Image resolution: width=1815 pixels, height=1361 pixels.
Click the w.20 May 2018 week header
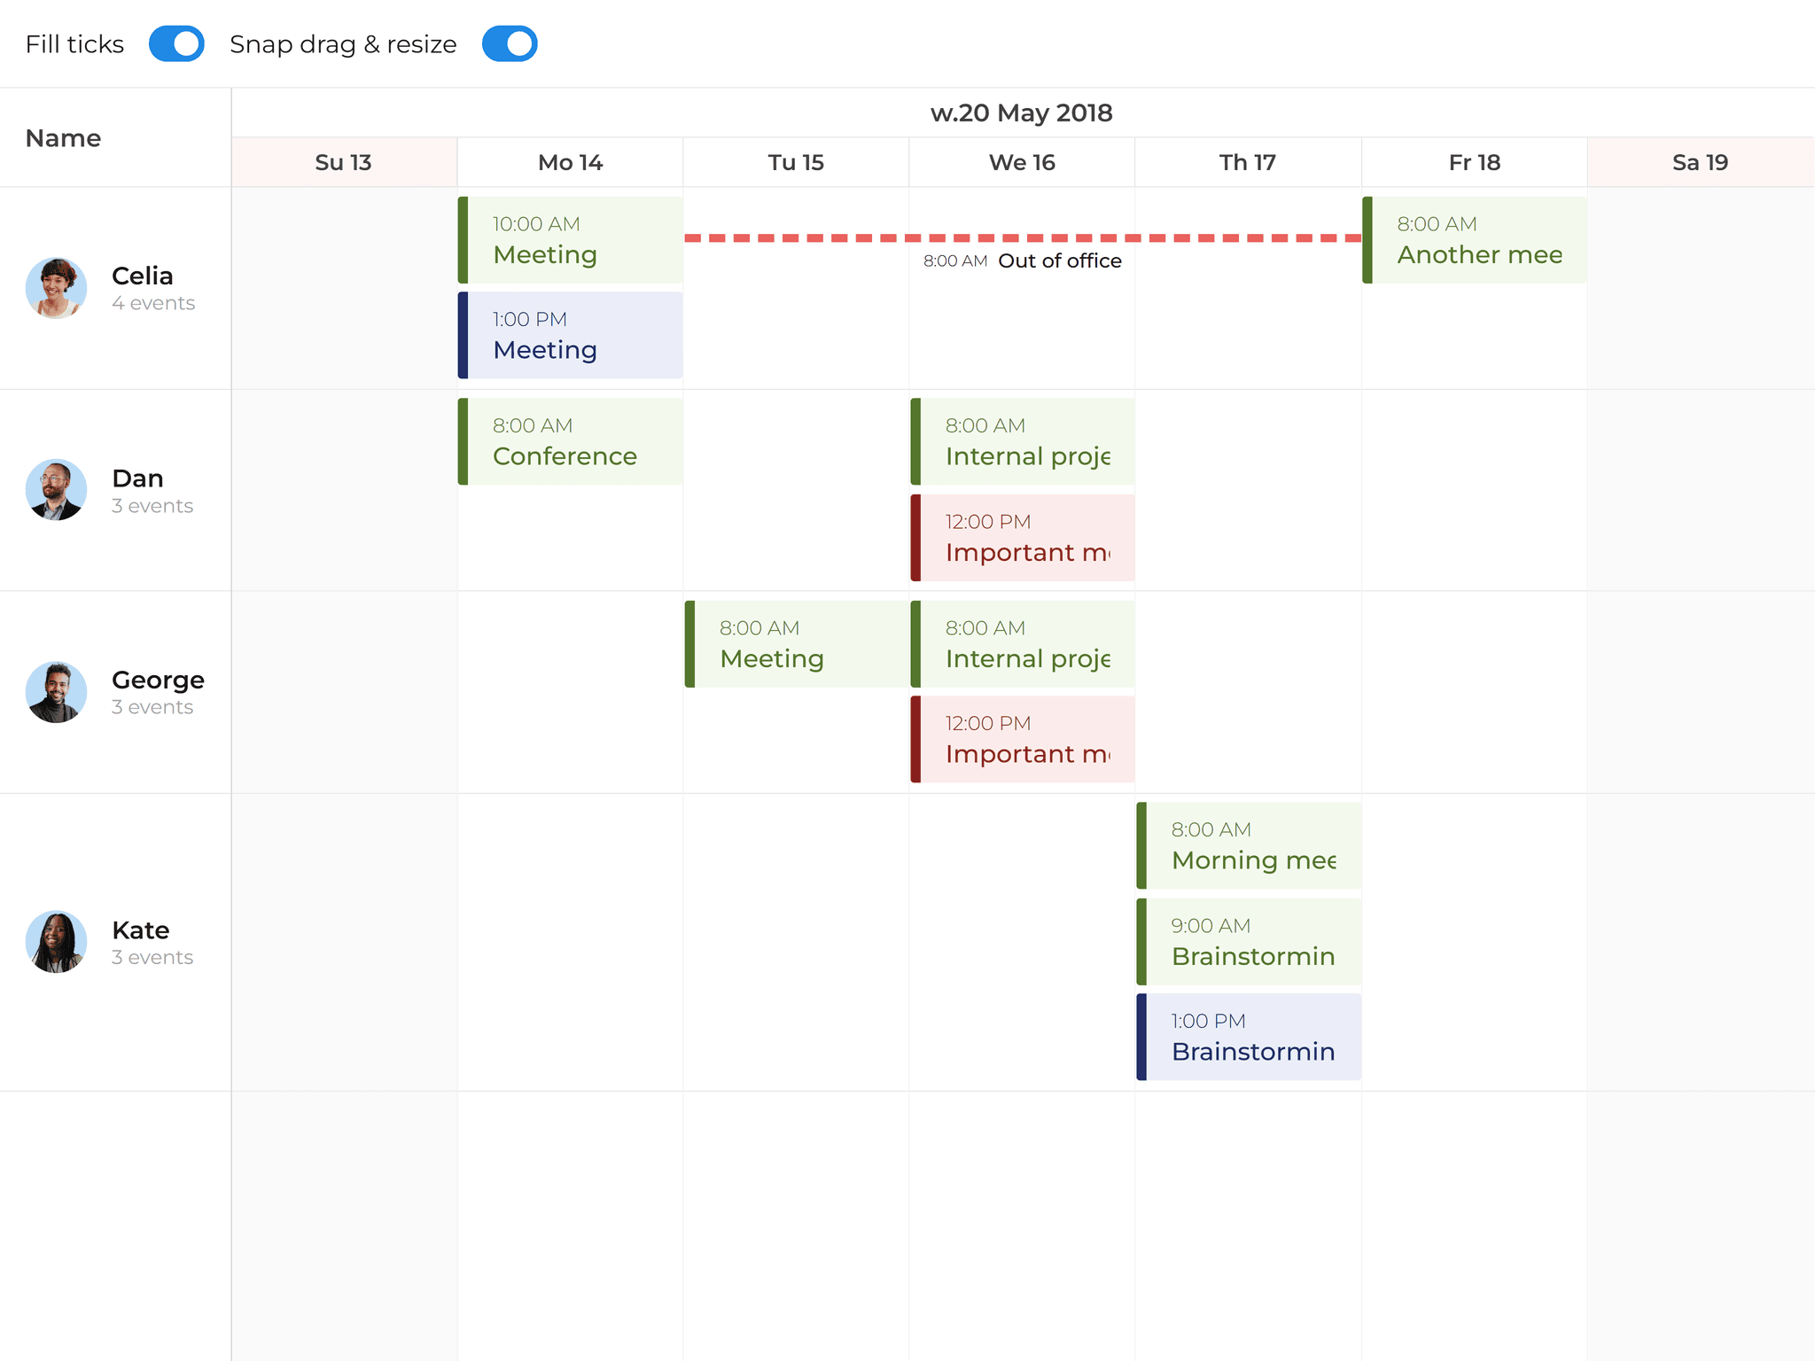[1021, 113]
